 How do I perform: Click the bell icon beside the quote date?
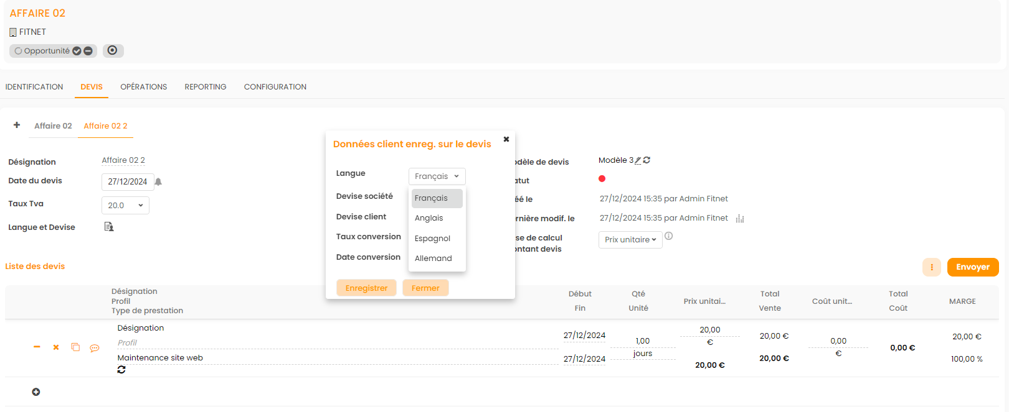tap(158, 181)
